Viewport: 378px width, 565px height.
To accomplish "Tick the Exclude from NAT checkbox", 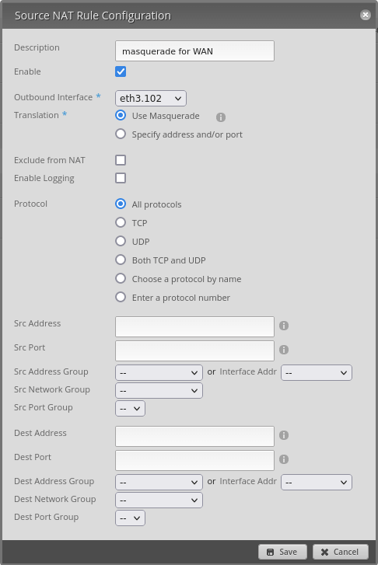I will pos(121,160).
